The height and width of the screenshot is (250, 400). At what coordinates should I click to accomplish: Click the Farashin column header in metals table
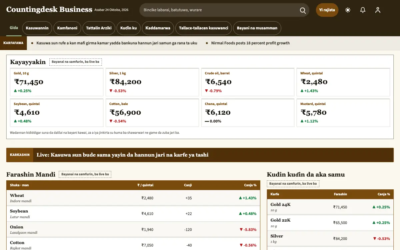pyautogui.click(x=340, y=194)
